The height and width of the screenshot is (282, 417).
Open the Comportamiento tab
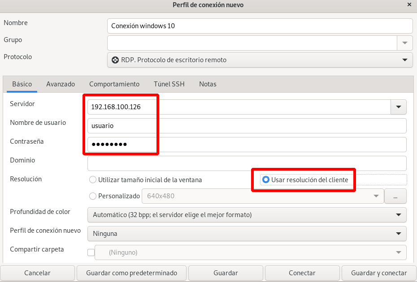tap(114, 84)
